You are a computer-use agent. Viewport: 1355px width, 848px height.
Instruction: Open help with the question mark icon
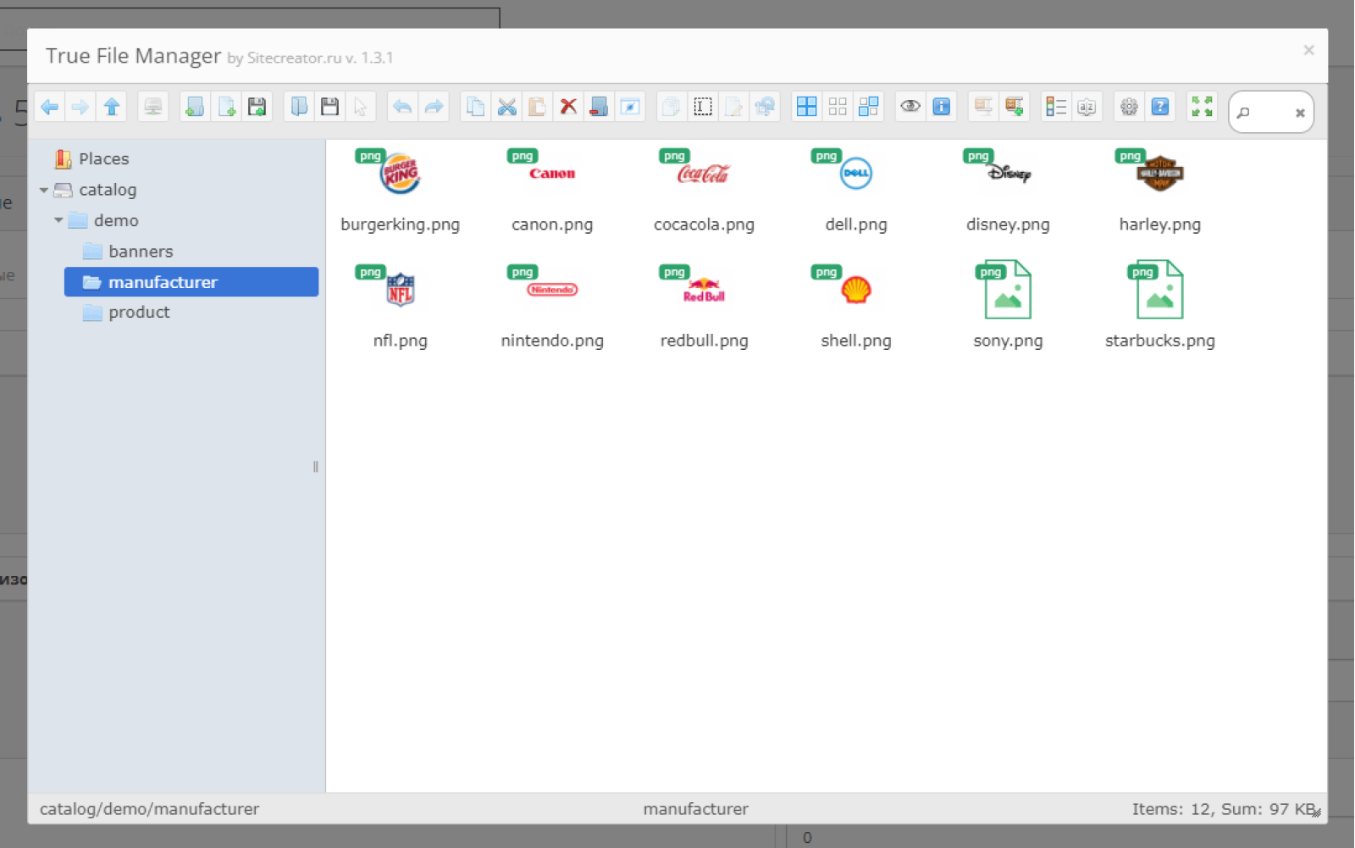point(1160,107)
